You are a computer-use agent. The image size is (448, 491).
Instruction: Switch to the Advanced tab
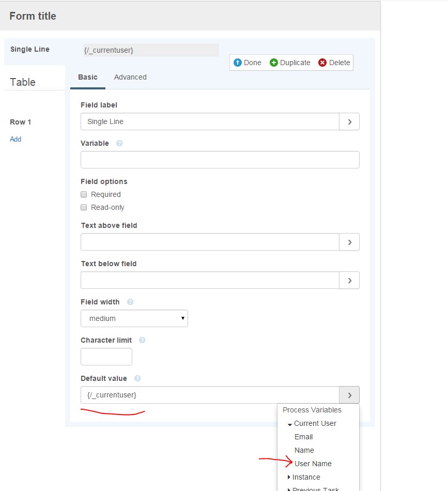click(x=130, y=77)
